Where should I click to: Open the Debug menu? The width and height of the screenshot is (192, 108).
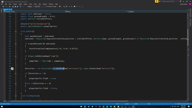pyautogui.click(x=25, y=4)
